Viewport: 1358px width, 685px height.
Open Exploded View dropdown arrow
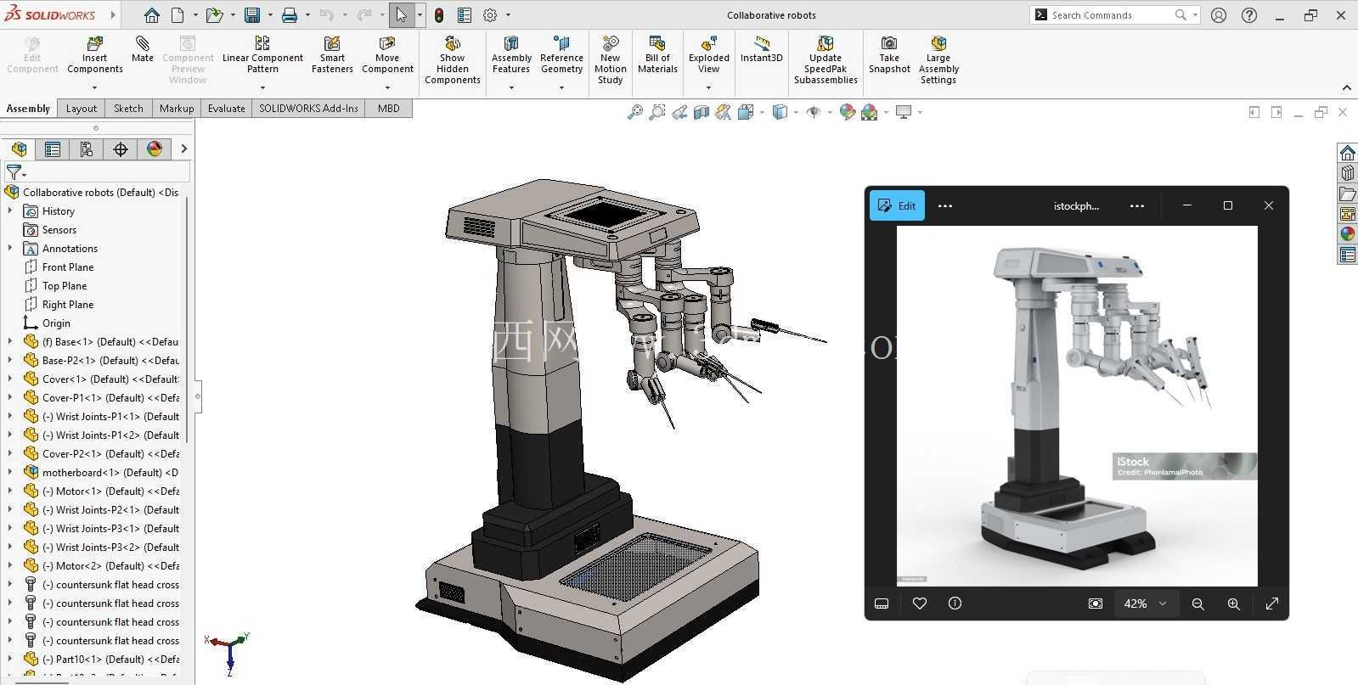tap(708, 87)
